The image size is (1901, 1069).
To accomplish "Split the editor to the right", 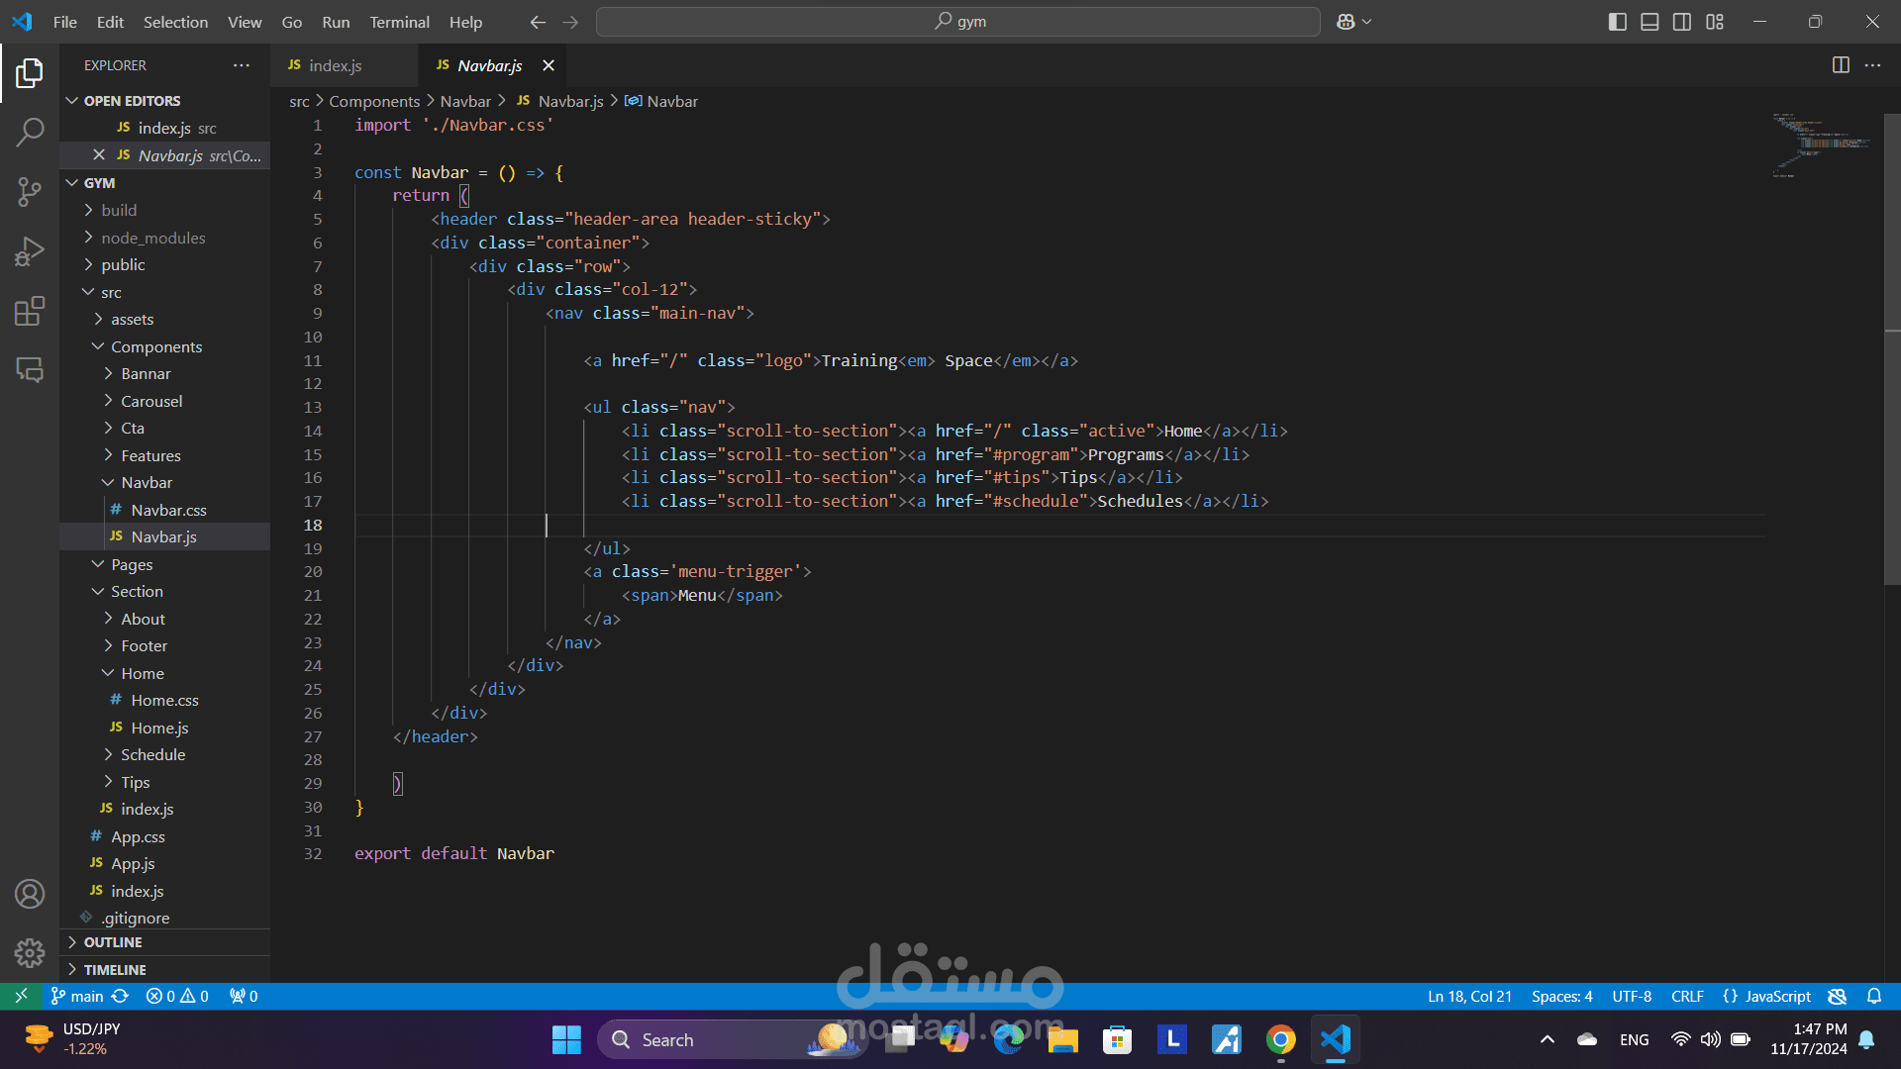I will coord(1841,65).
